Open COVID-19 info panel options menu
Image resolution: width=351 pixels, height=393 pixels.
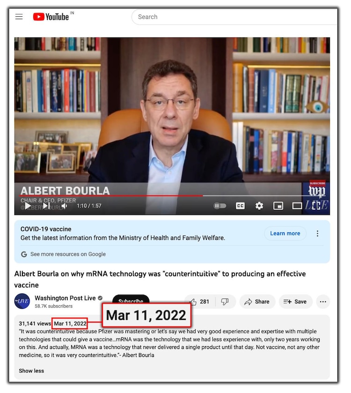tap(317, 233)
